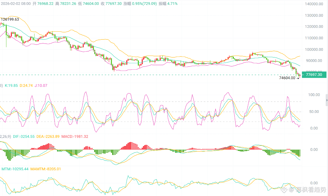The image size is (328, 196).
Task: Click the 低 74604.00 value in header
Action: pos(88,4)
